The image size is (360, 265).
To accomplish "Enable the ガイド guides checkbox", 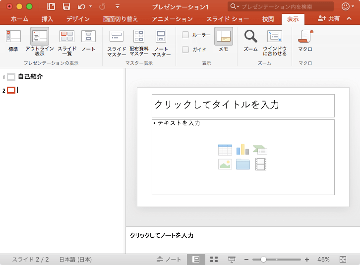I will click(185, 50).
